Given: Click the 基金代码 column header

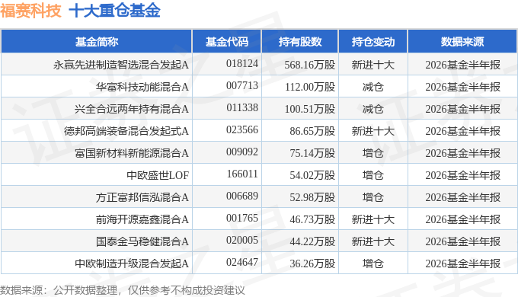Looking at the screenshot, I should click(x=227, y=42).
